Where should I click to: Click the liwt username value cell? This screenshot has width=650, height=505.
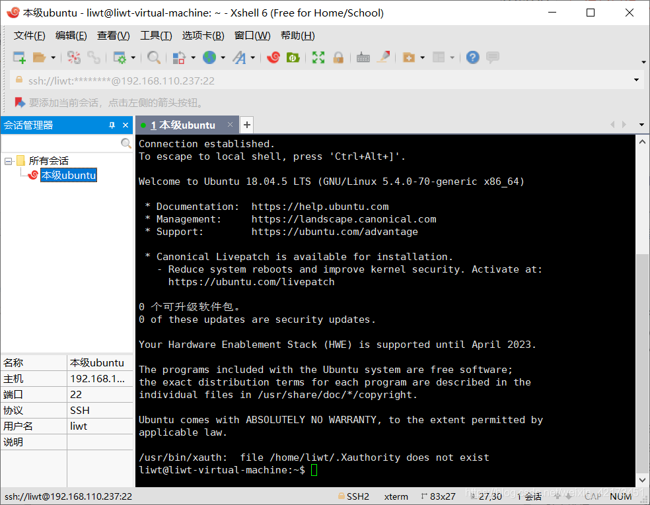100,426
